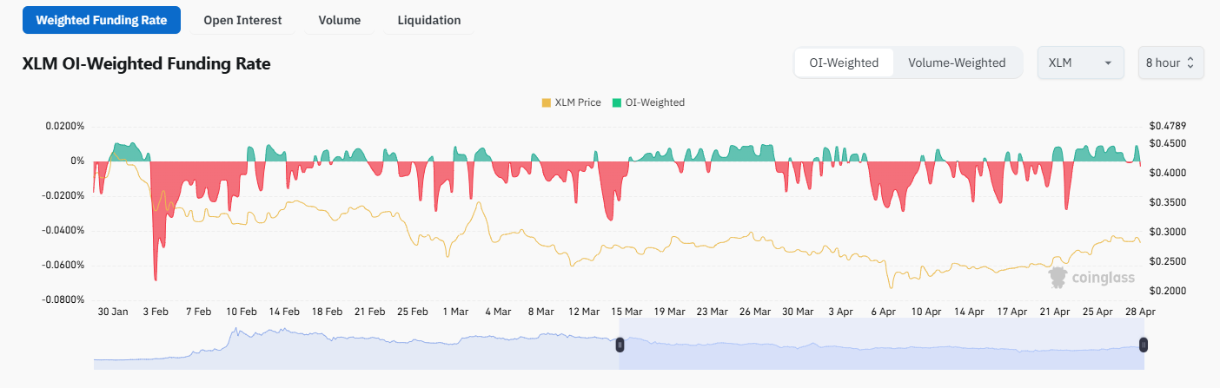Open the Liquidation tab
Image resolution: width=1220 pixels, height=388 pixels.
428,20
